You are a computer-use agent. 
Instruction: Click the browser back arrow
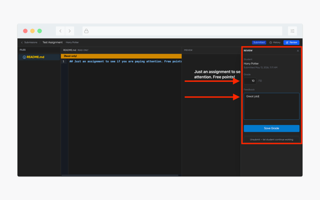tap(60, 31)
